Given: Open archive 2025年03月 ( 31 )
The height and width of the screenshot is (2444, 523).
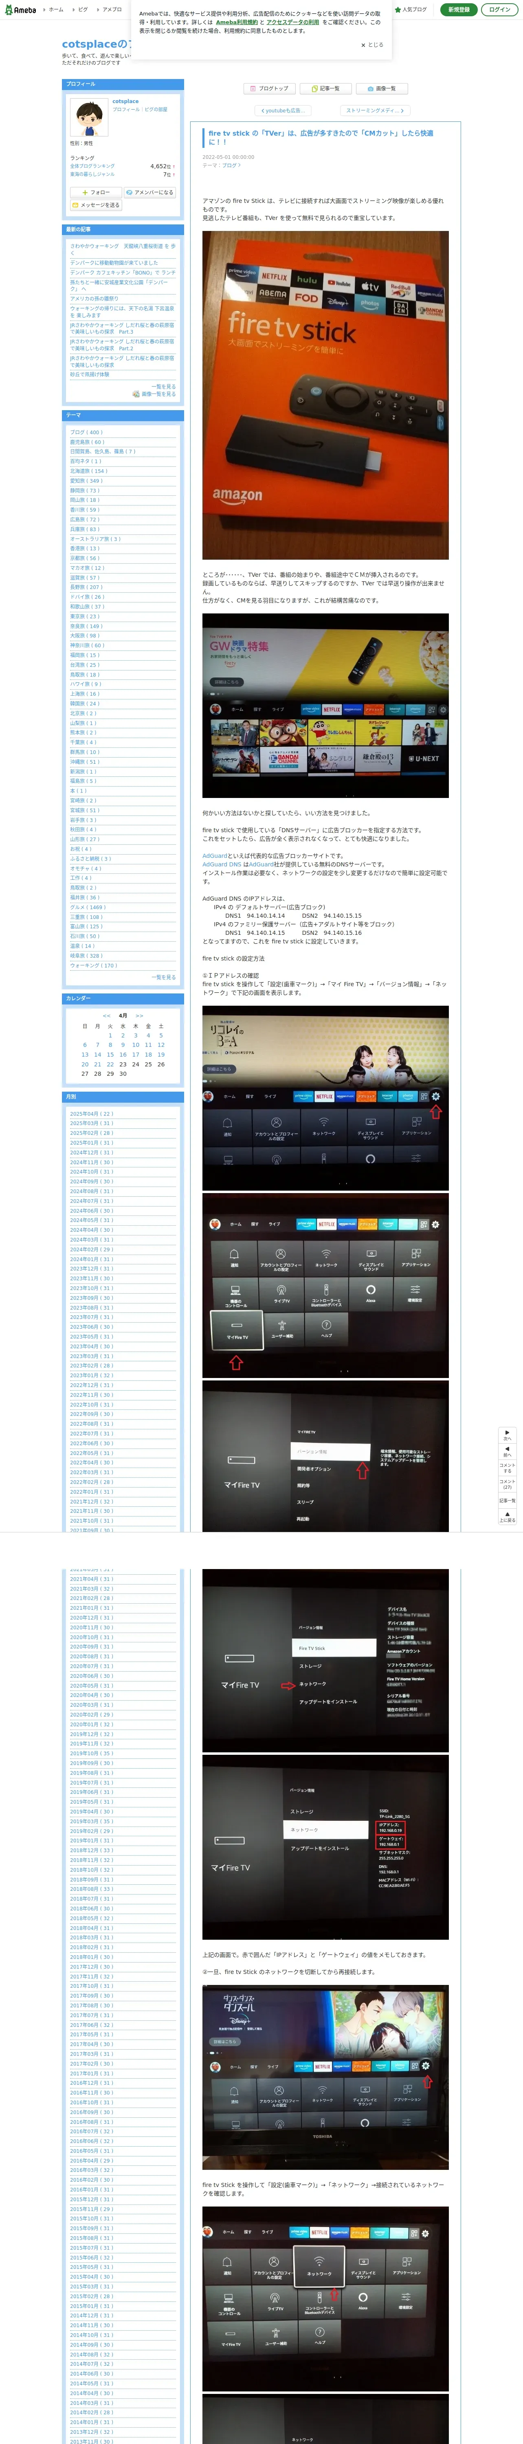Looking at the screenshot, I should (x=91, y=1123).
